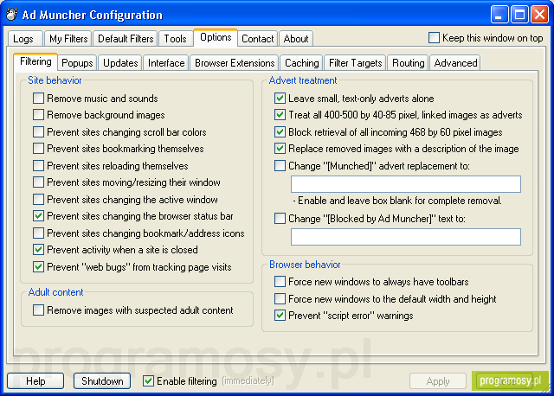Click the Ad Muncher cow icon in title bar

(11, 15)
